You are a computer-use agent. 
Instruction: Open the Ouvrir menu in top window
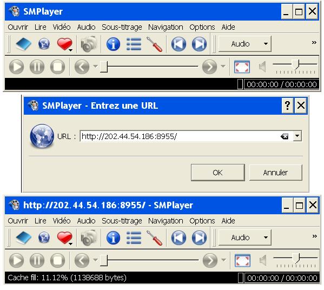tap(18, 27)
